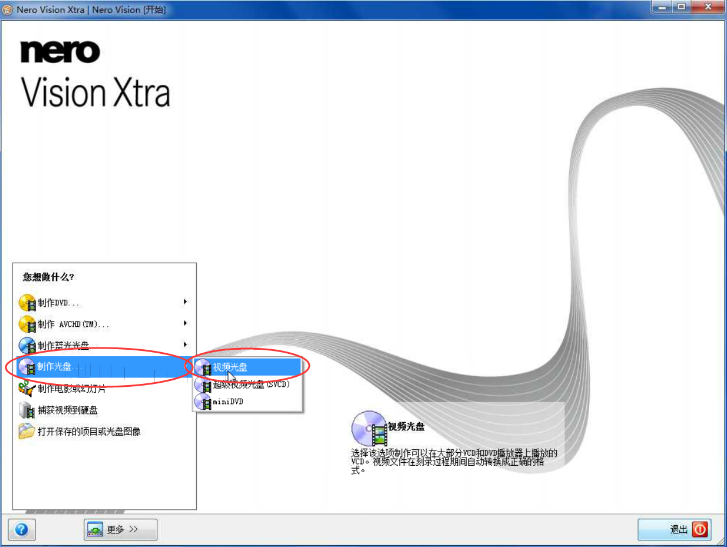The image size is (727, 547).
Task: Click the 视频光盘 submenu icon
Action: pyautogui.click(x=204, y=367)
